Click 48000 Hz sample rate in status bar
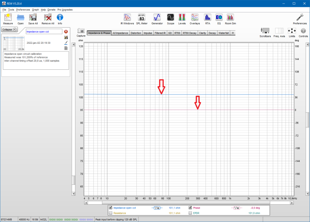The height and width of the screenshot is (222, 310). pyautogui.click(x=24, y=219)
